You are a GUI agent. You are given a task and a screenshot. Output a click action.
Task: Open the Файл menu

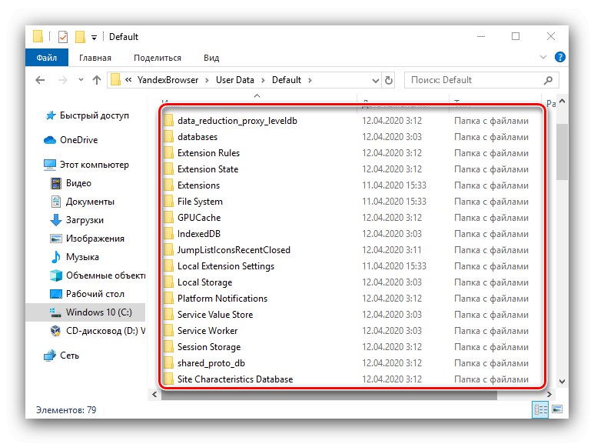pyautogui.click(x=47, y=58)
